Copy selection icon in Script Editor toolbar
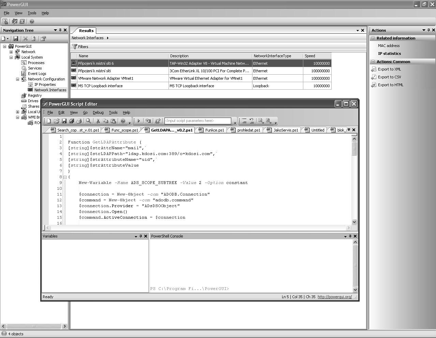Screen dimensions: 436x338 pos(105,121)
